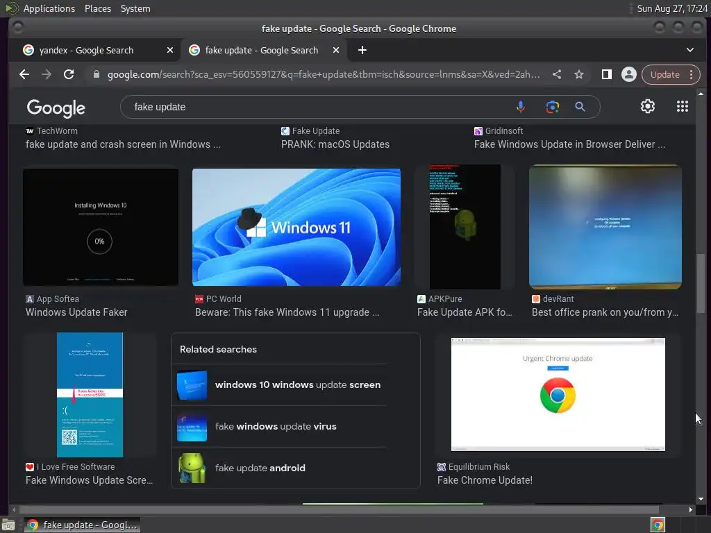
Task: Open the Android terminal screenshot thumbnail
Action: click(465, 227)
